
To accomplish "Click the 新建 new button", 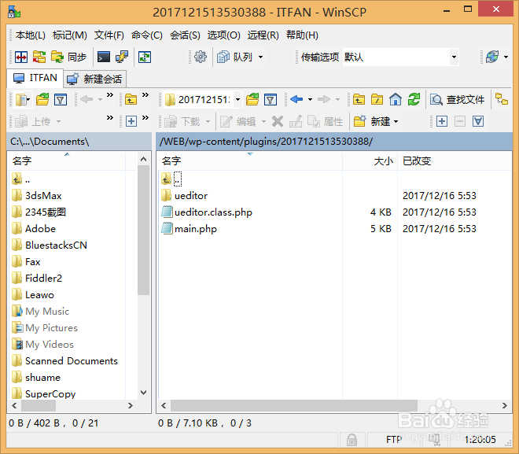I will coord(372,121).
